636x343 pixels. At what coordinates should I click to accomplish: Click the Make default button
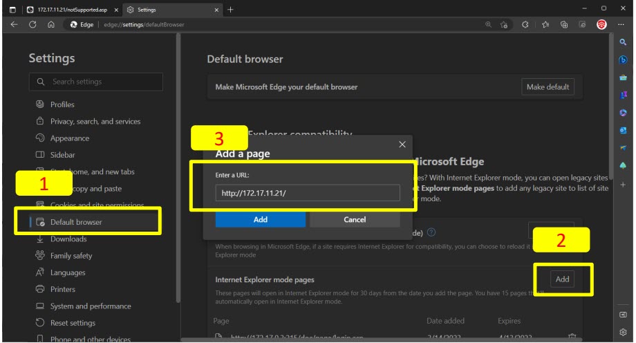click(x=548, y=87)
